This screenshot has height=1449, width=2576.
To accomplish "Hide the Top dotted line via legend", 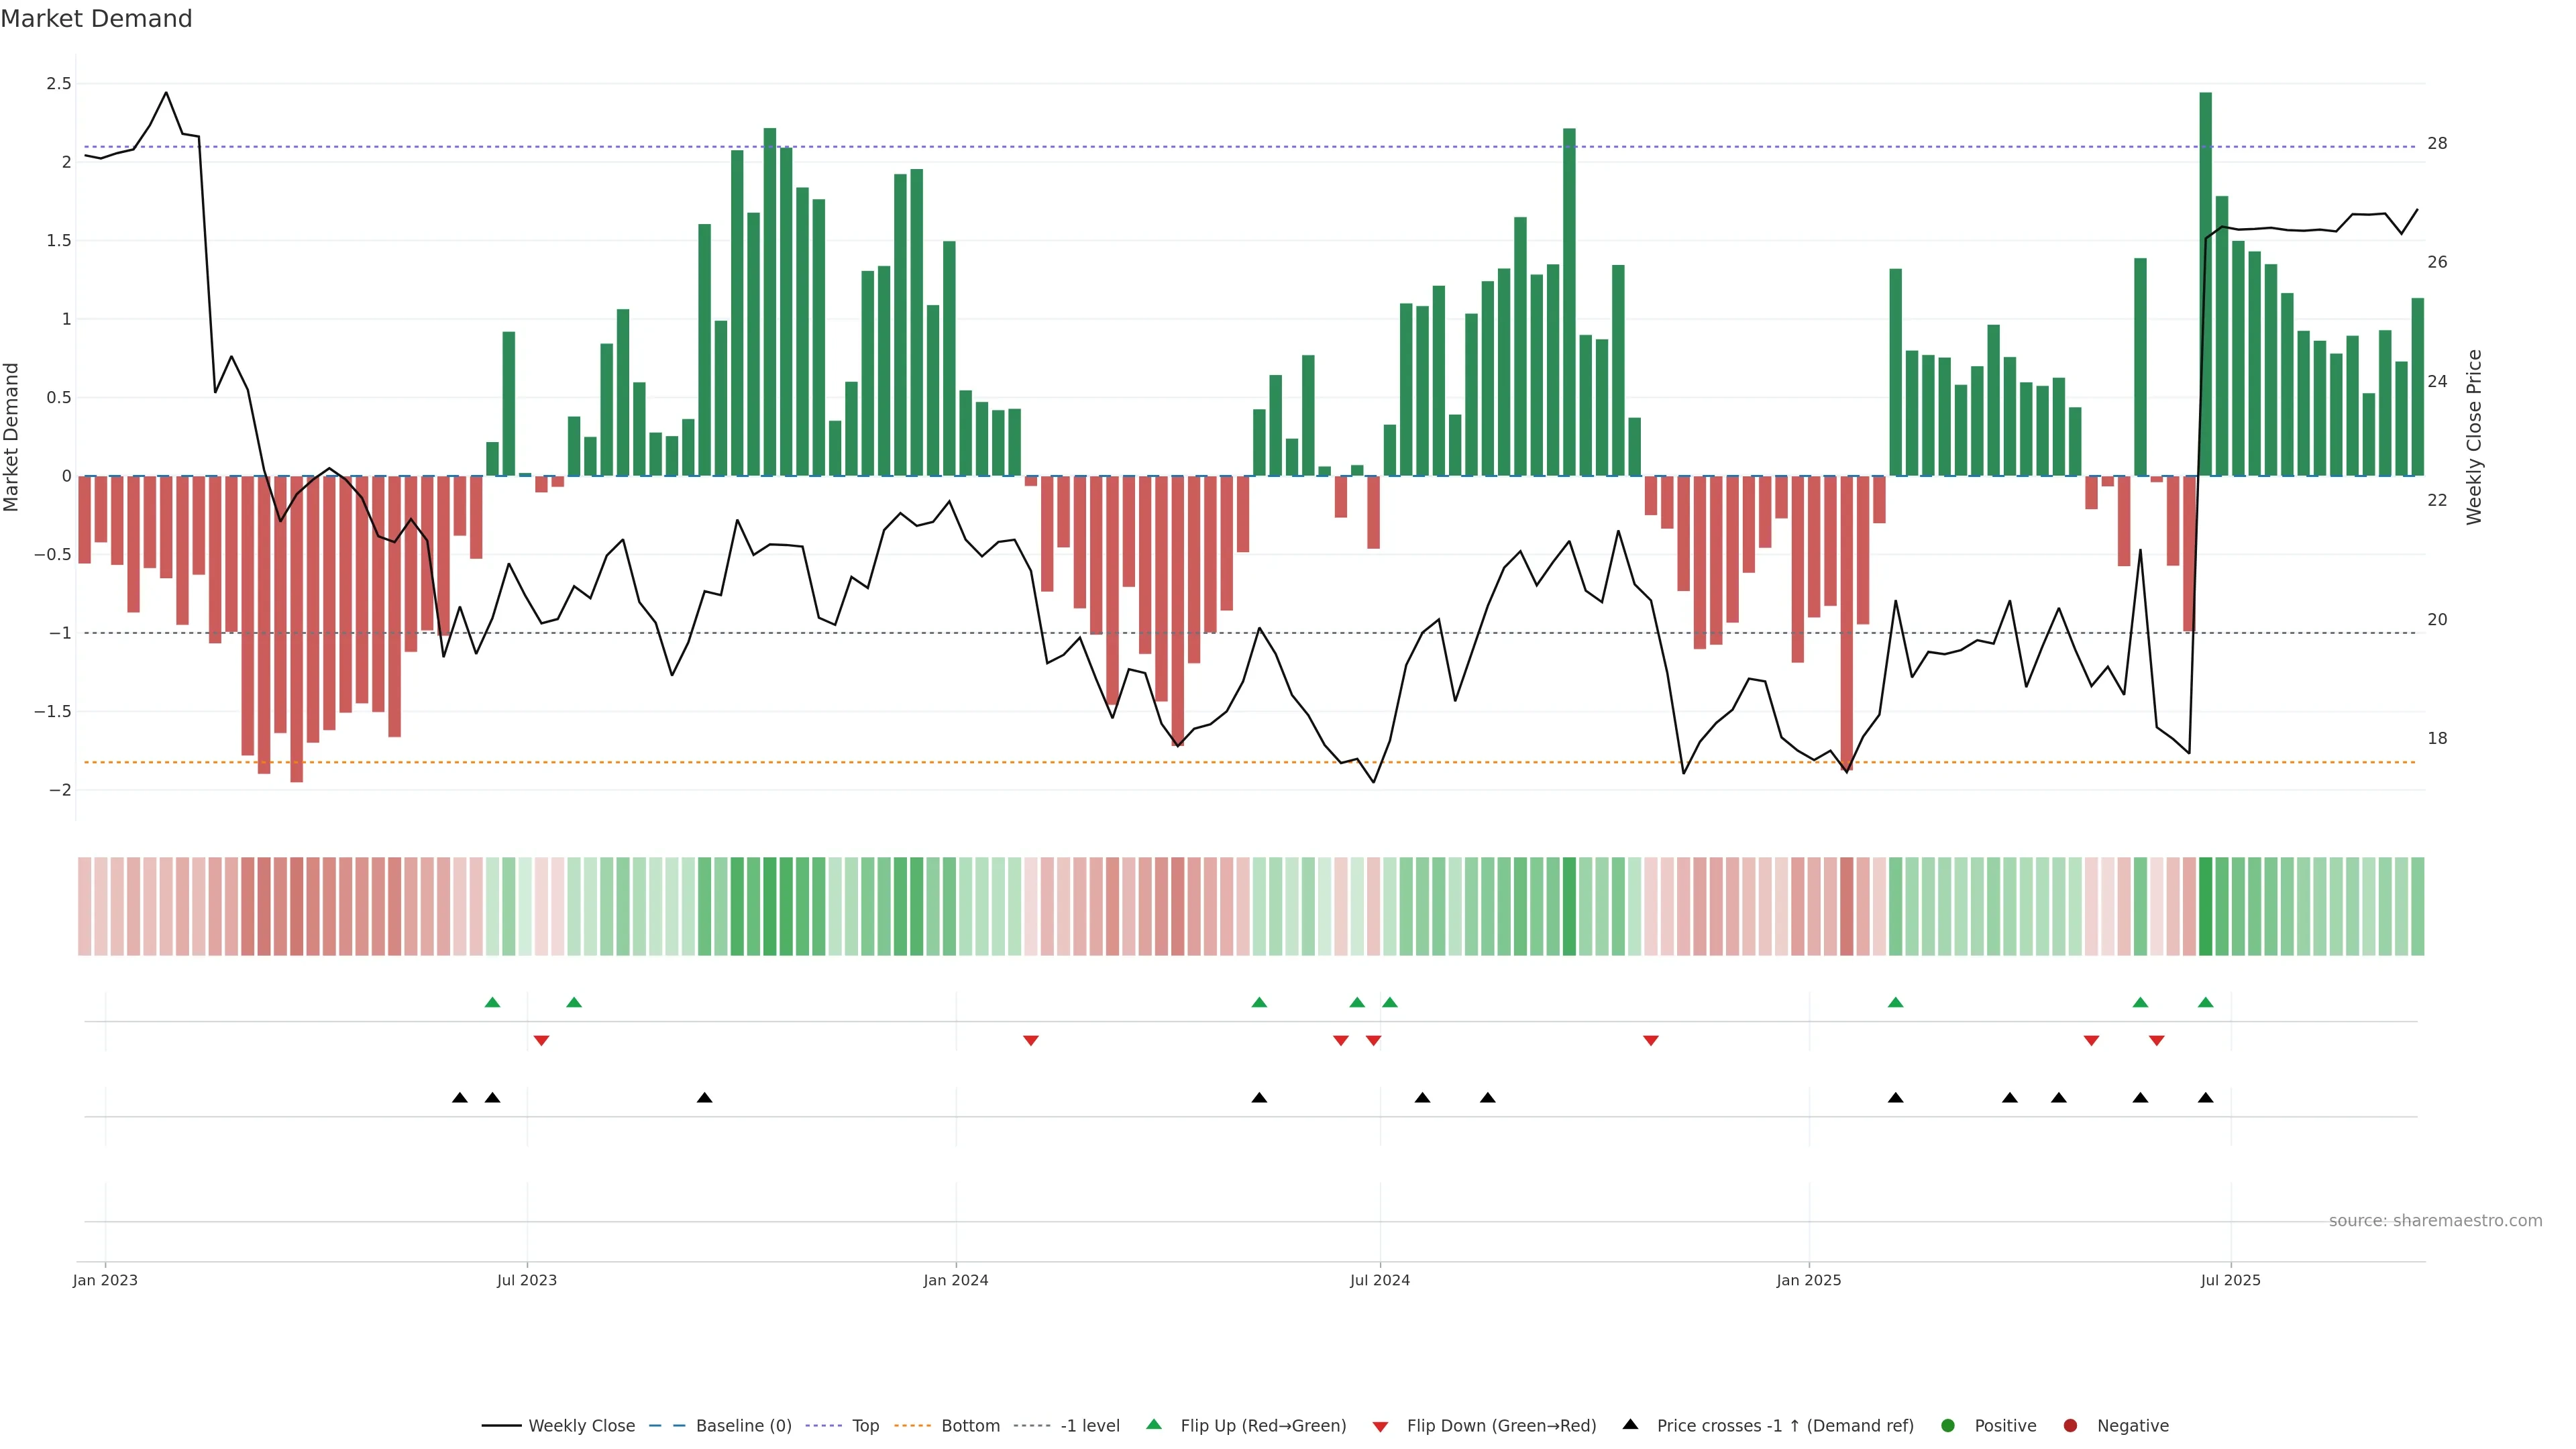I will 865,1426.
